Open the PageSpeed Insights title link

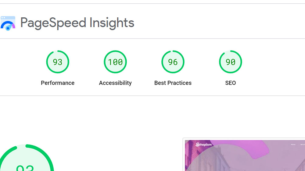77,23
